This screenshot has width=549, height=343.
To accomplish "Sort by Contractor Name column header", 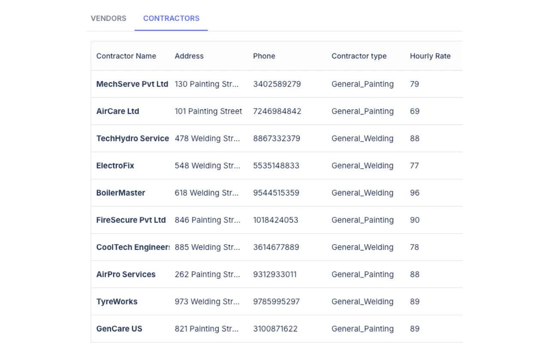I will point(126,56).
